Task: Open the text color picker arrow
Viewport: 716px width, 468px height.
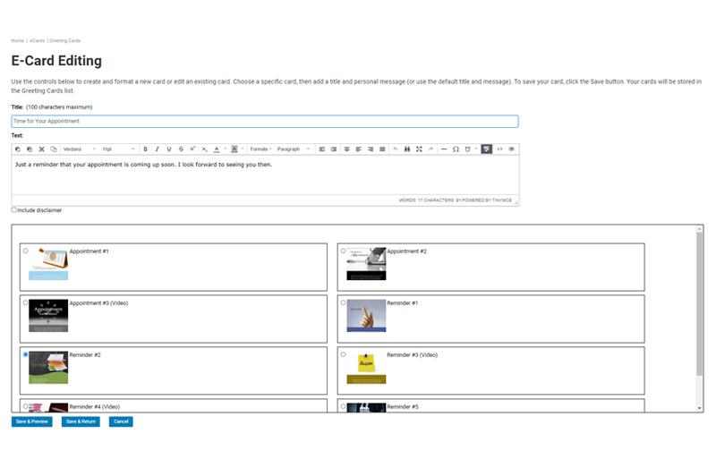Action: coord(225,149)
